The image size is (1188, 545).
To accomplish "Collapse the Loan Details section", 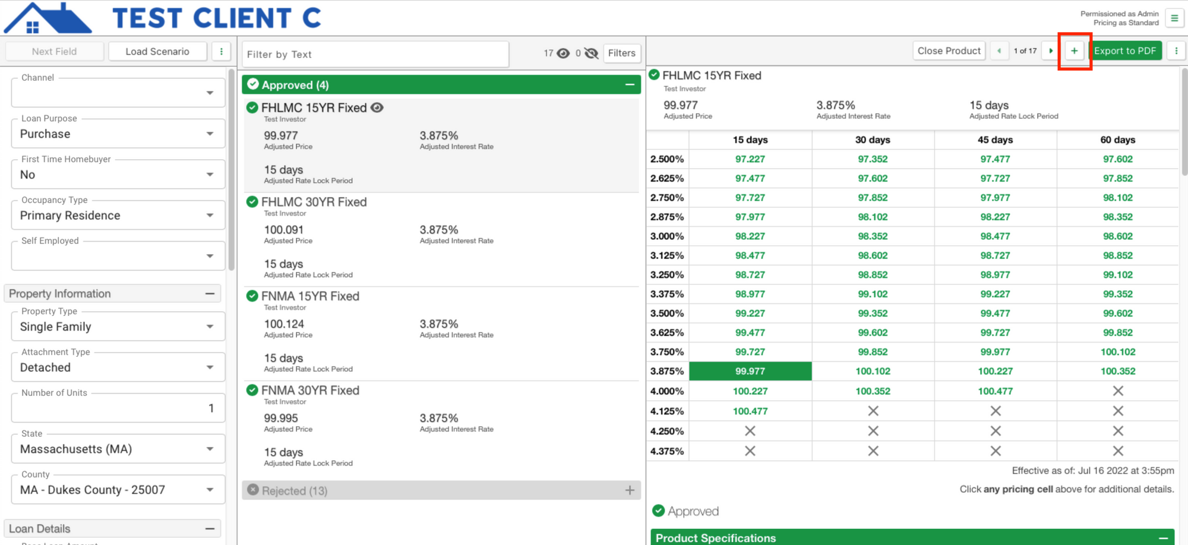I will pos(210,528).
